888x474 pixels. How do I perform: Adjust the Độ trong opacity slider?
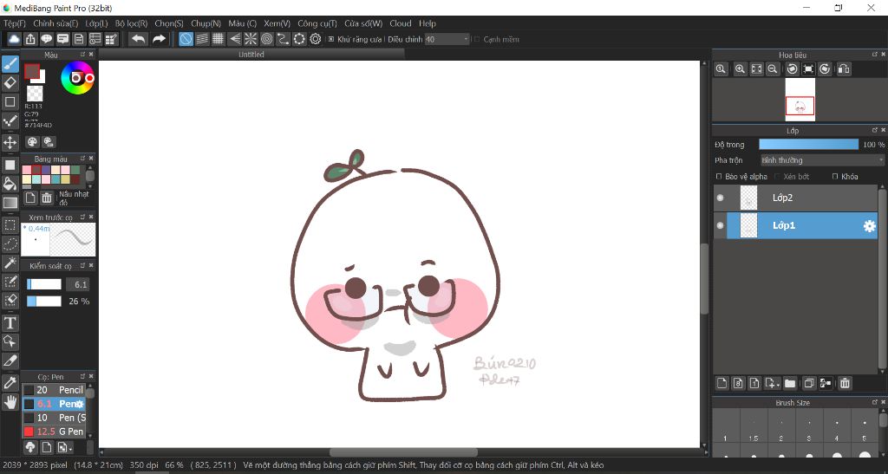coord(809,144)
